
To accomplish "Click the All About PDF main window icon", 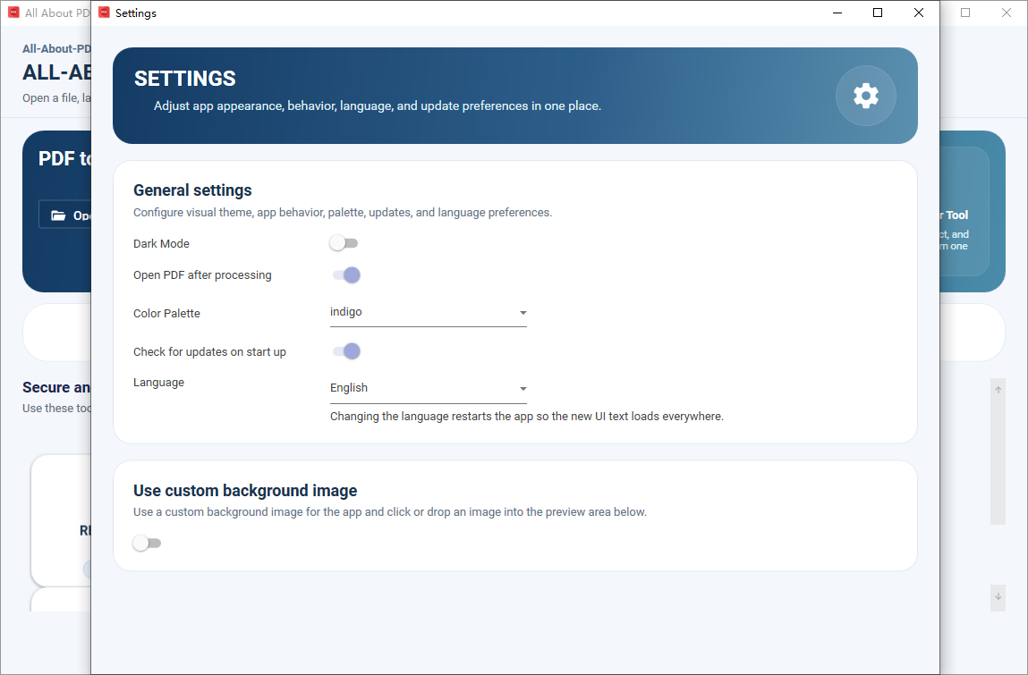I will [x=13, y=13].
